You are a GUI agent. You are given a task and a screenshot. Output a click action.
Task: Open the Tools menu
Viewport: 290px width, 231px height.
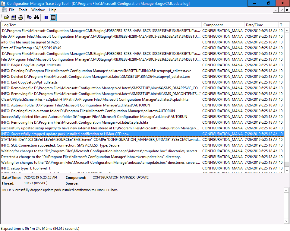point(23,10)
